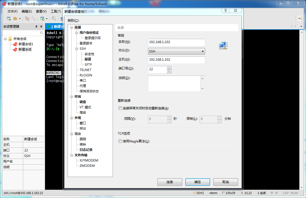Click the 确定 button
Viewport: 306px width, 198px height.
(198, 182)
